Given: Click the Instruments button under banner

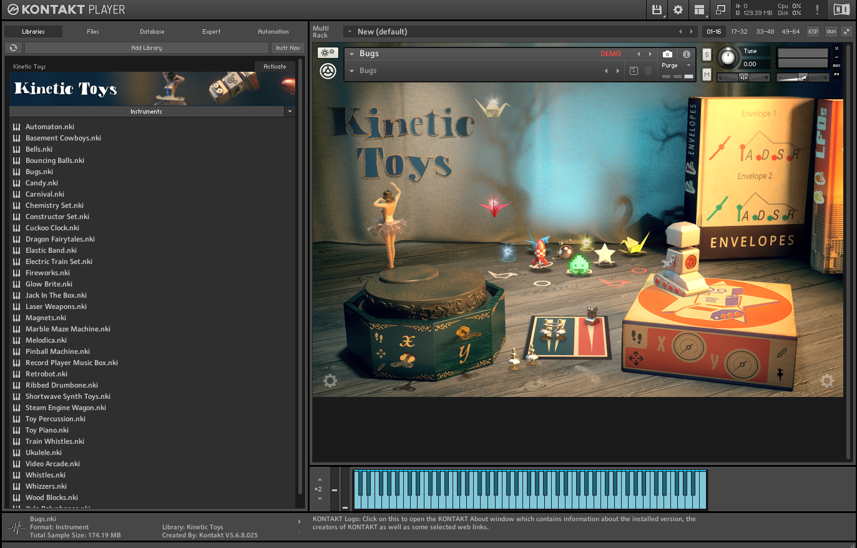Looking at the screenshot, I should click(146, 111).
